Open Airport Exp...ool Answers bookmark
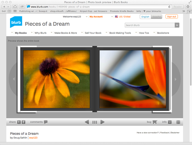This screenshot has width=192, height=145. click(x=93, y=11)
